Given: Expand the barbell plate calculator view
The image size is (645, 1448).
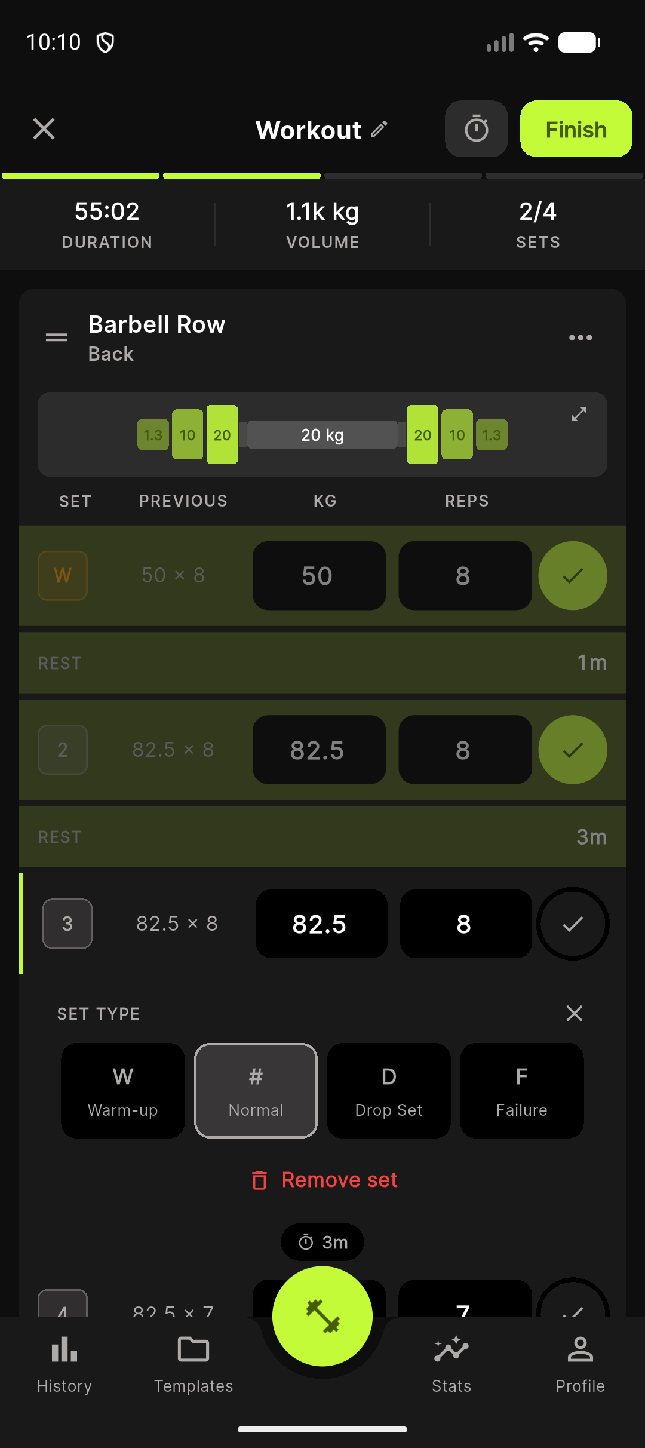Looking at the screenshot, I should tap(579, 415).
